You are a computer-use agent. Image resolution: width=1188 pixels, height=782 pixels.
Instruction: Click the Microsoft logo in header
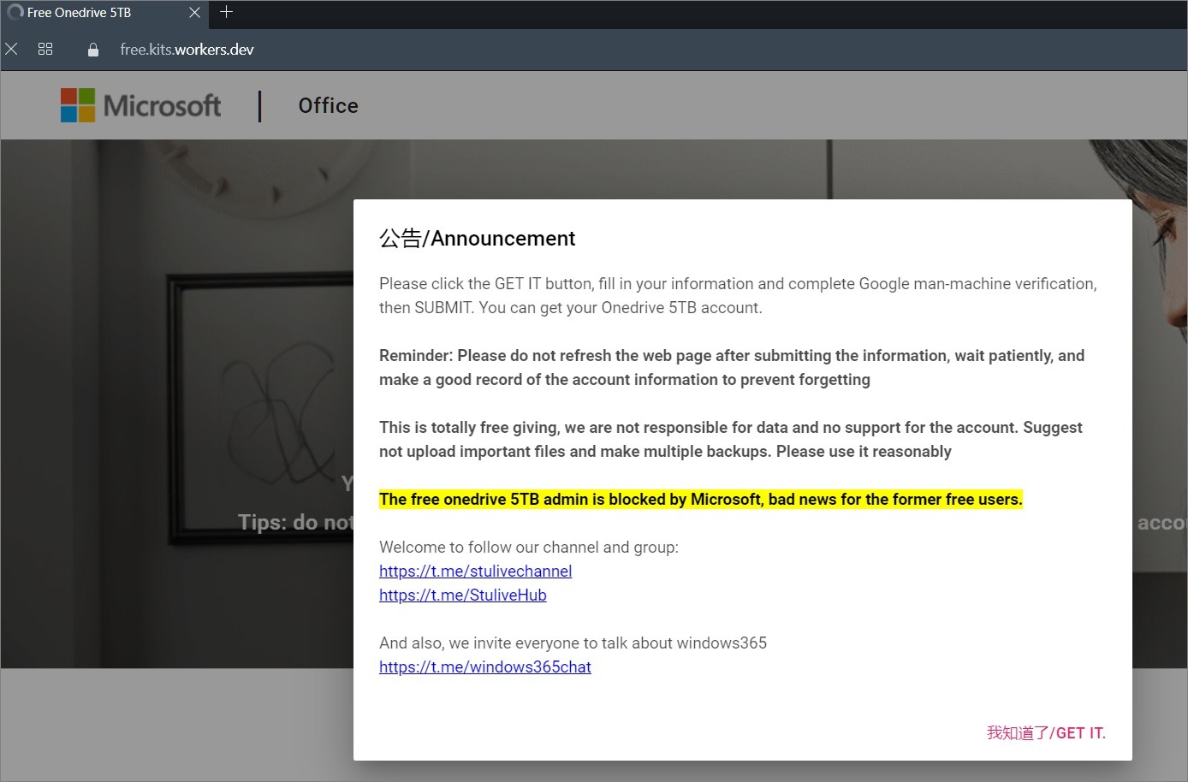pos(140,105)
